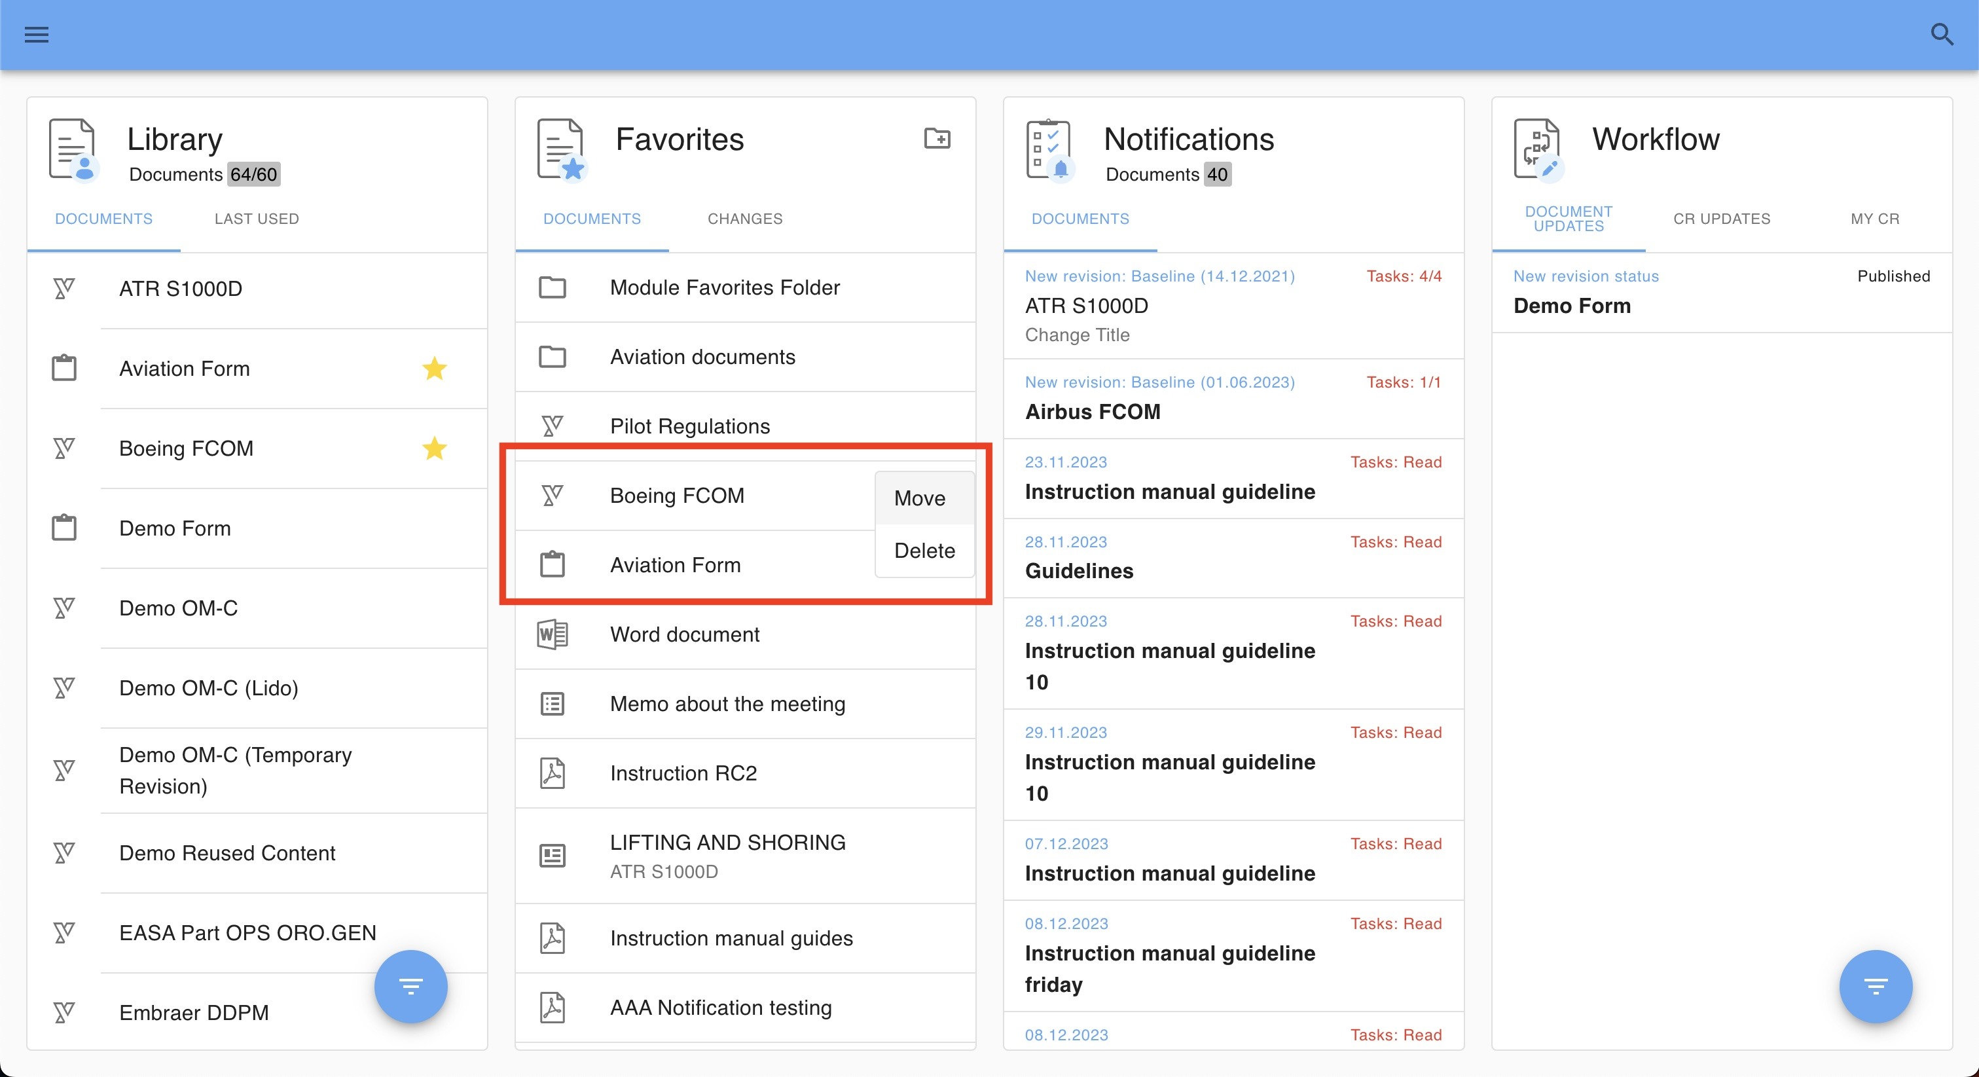The image size is (1979, 1077).
Task: Open the hamburger navigation menu
Action: pos(36,35)
